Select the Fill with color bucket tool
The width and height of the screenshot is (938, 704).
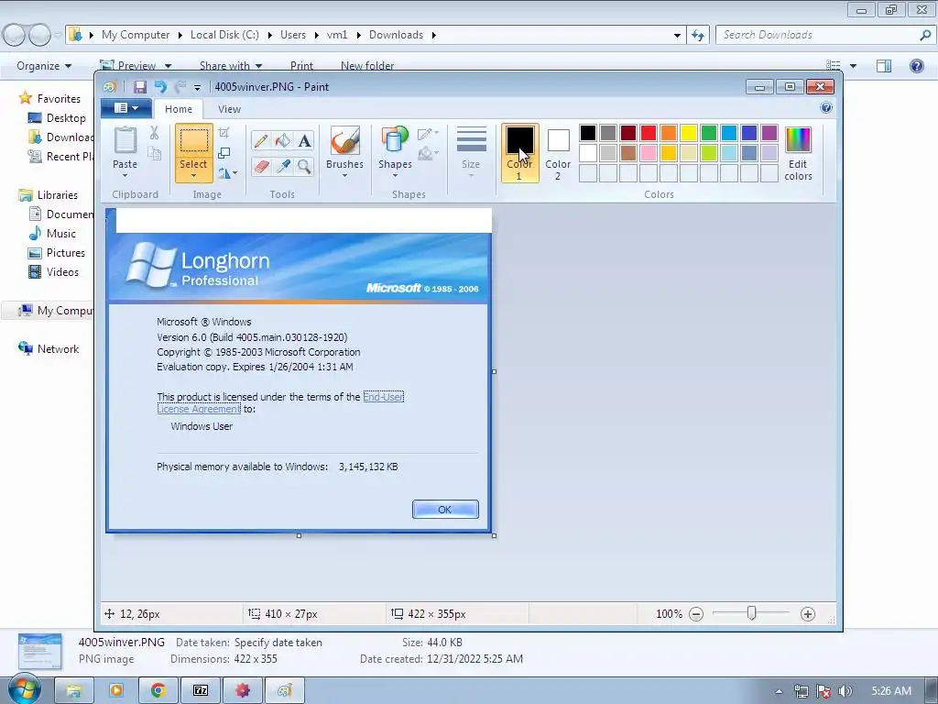tap(283, 140)
